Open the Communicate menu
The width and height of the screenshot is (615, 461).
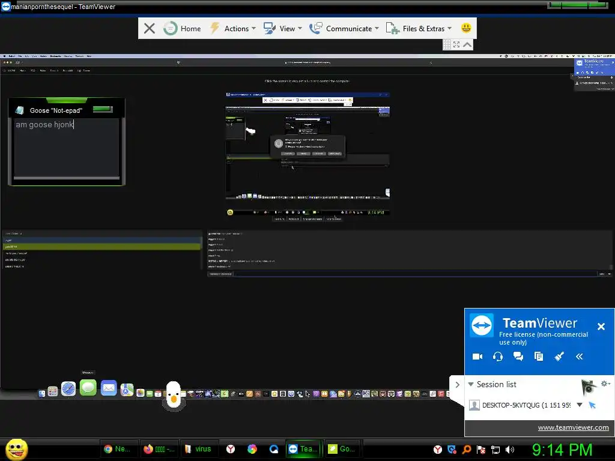click(x=344, y=28)
